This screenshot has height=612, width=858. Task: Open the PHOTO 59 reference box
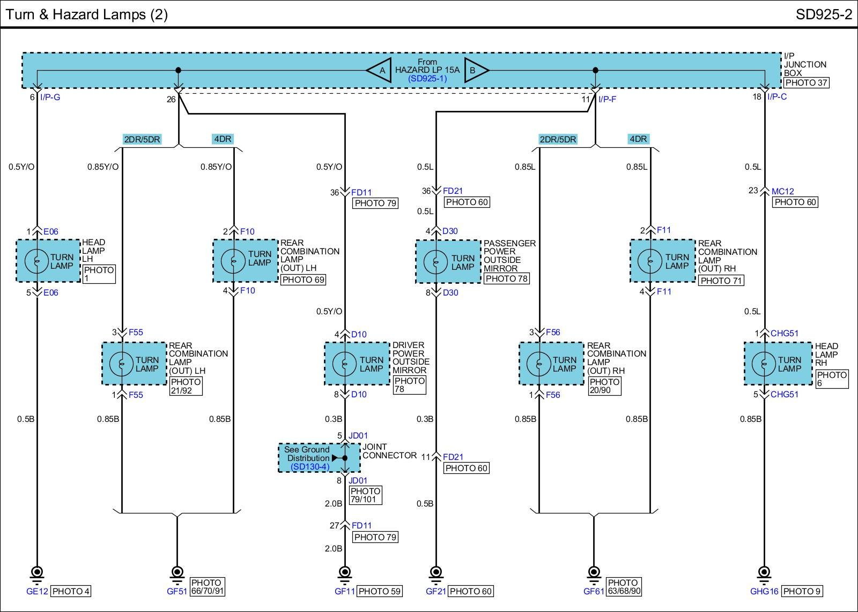tap(379, 591)
